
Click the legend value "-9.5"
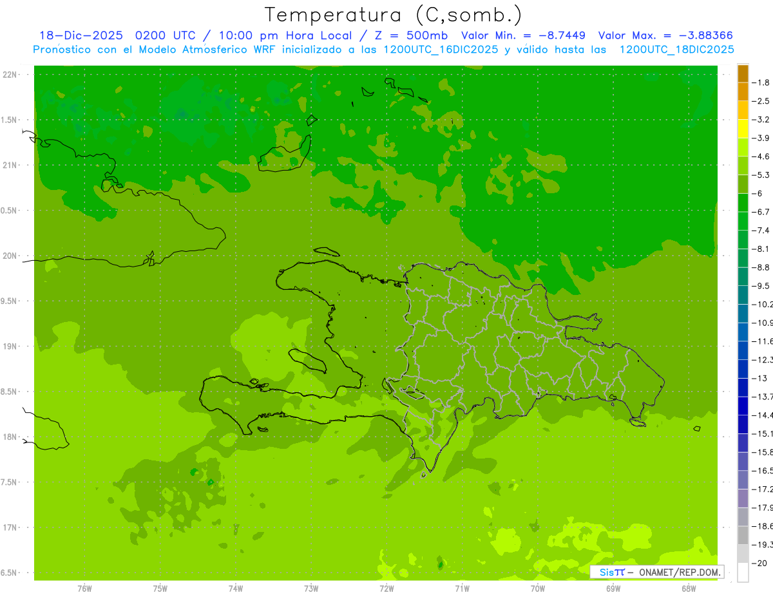pyautogui.click(x=761, y=286)
